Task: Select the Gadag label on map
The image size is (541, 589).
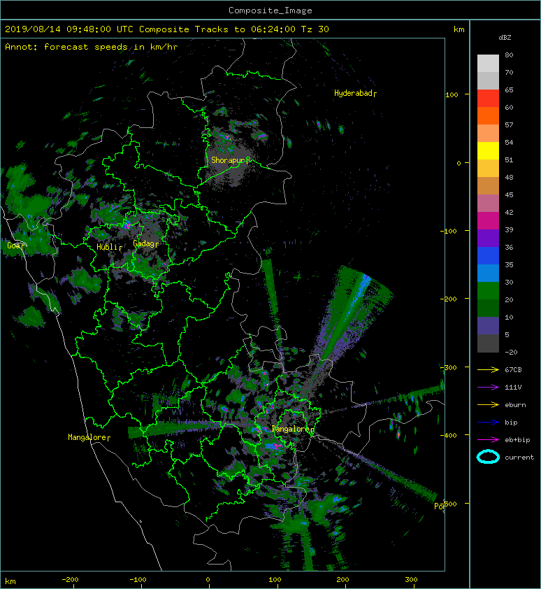Action: [x=143, y=244]
